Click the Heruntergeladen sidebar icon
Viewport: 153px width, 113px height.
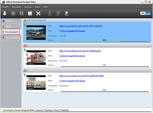3,37
